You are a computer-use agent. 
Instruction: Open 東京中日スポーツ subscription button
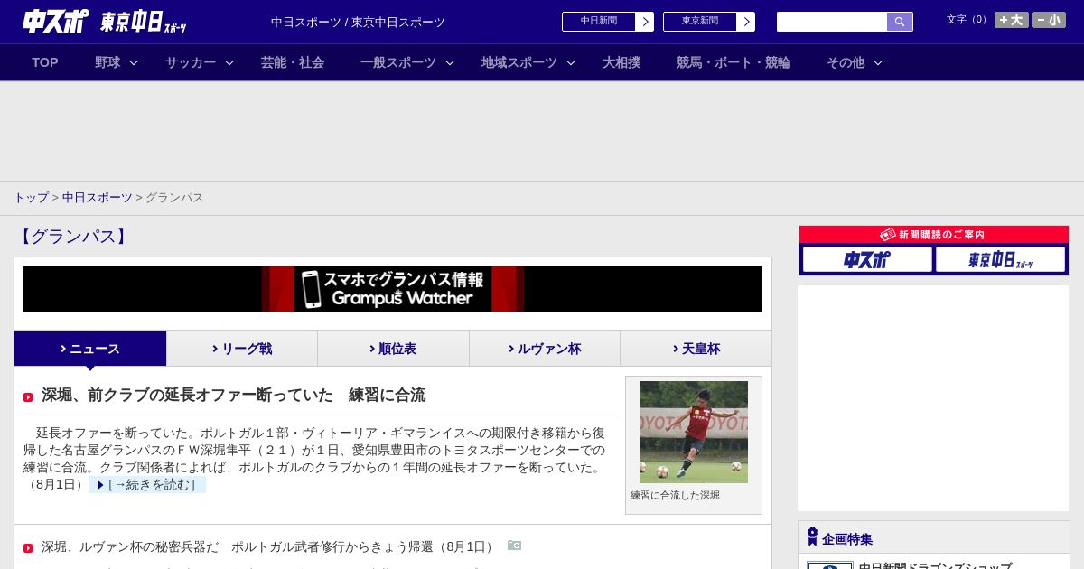coord(1000,259)
